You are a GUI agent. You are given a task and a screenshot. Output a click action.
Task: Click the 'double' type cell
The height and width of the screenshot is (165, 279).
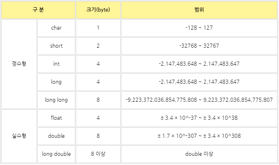click(56, 136)
